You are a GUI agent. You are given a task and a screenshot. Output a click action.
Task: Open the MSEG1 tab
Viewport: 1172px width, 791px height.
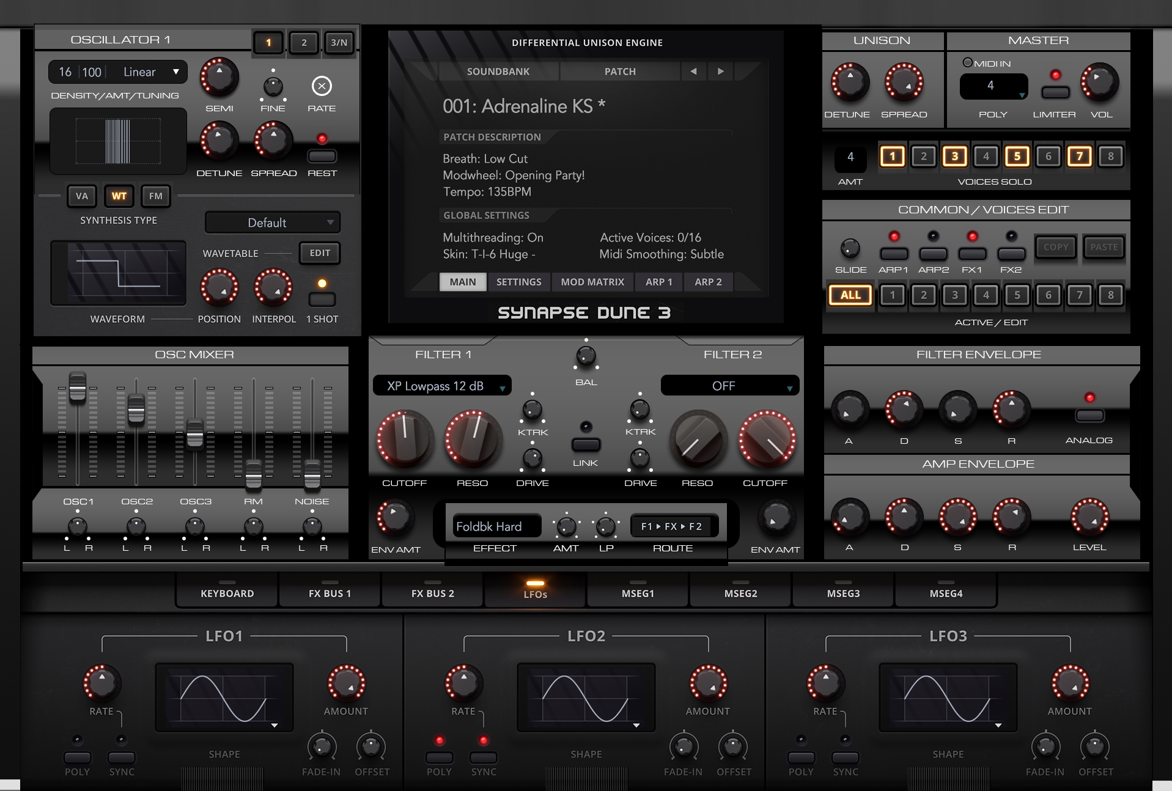638,590
